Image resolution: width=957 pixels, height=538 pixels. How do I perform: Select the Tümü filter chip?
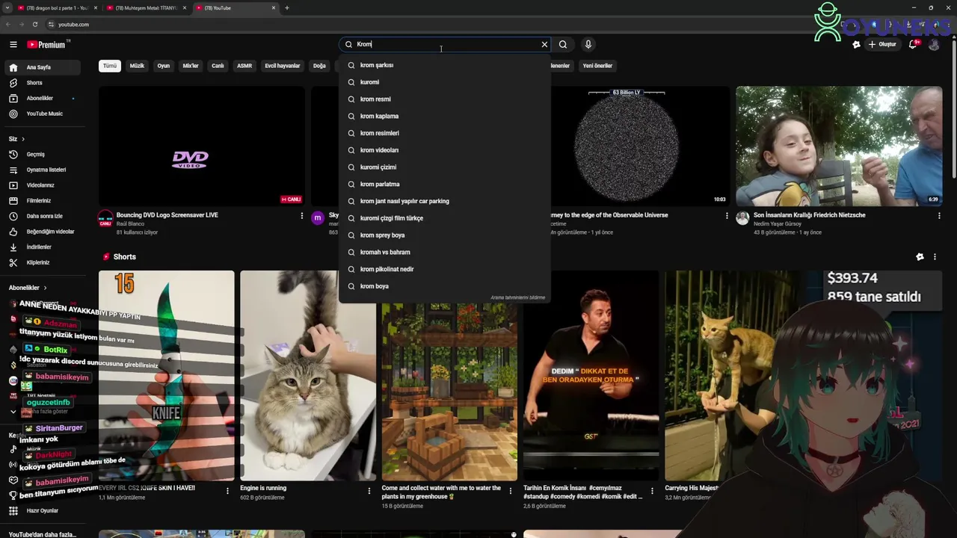110,66
